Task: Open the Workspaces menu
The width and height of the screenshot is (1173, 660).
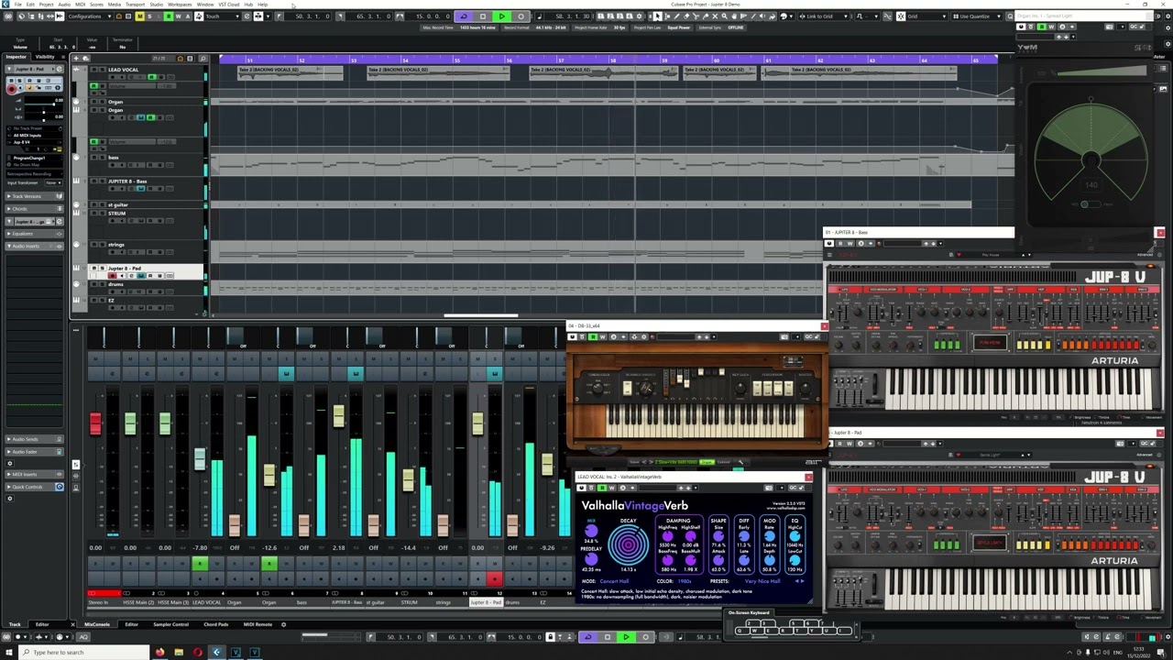Action: (180, 5)
